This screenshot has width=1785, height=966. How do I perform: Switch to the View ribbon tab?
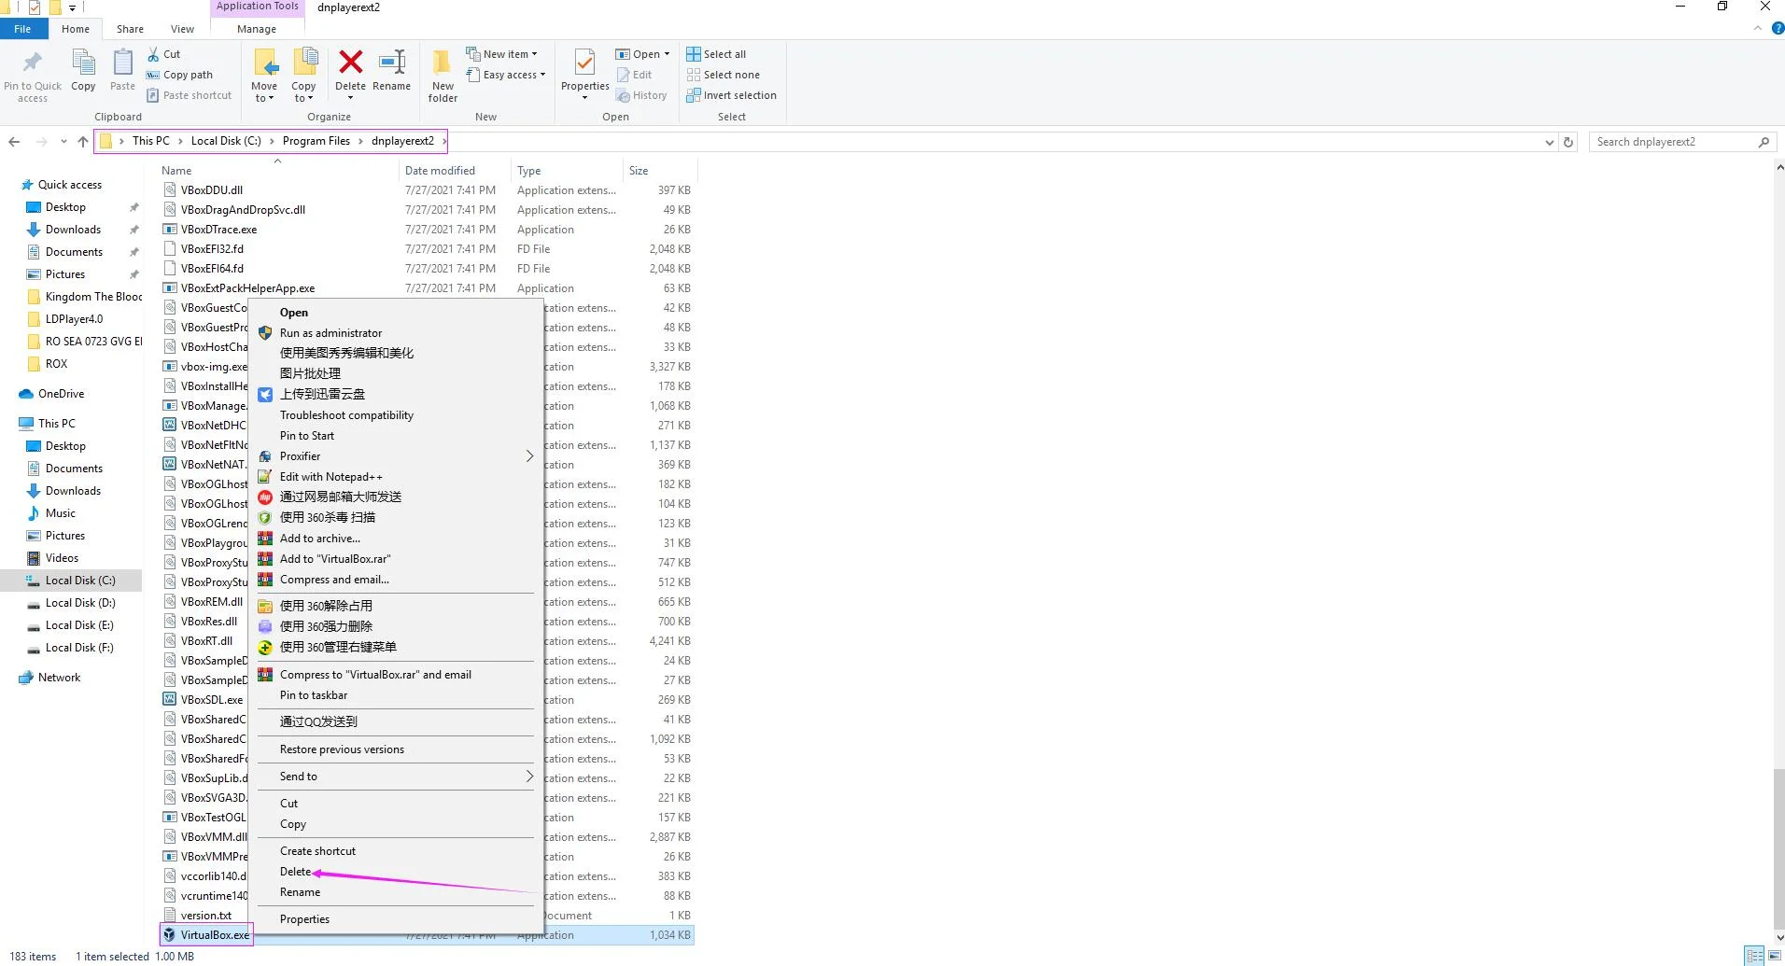pyautogui.click(x=182, y=29)
